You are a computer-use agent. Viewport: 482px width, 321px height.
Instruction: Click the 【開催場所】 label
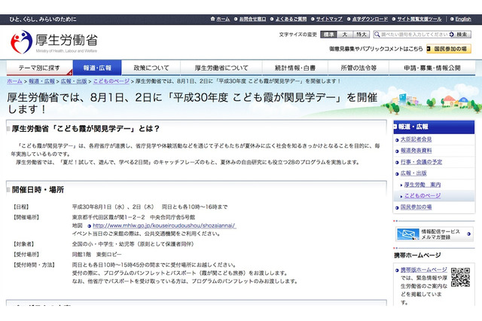tap(26, 217)
